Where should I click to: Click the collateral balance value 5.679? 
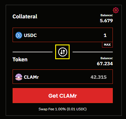coord(106,20)
